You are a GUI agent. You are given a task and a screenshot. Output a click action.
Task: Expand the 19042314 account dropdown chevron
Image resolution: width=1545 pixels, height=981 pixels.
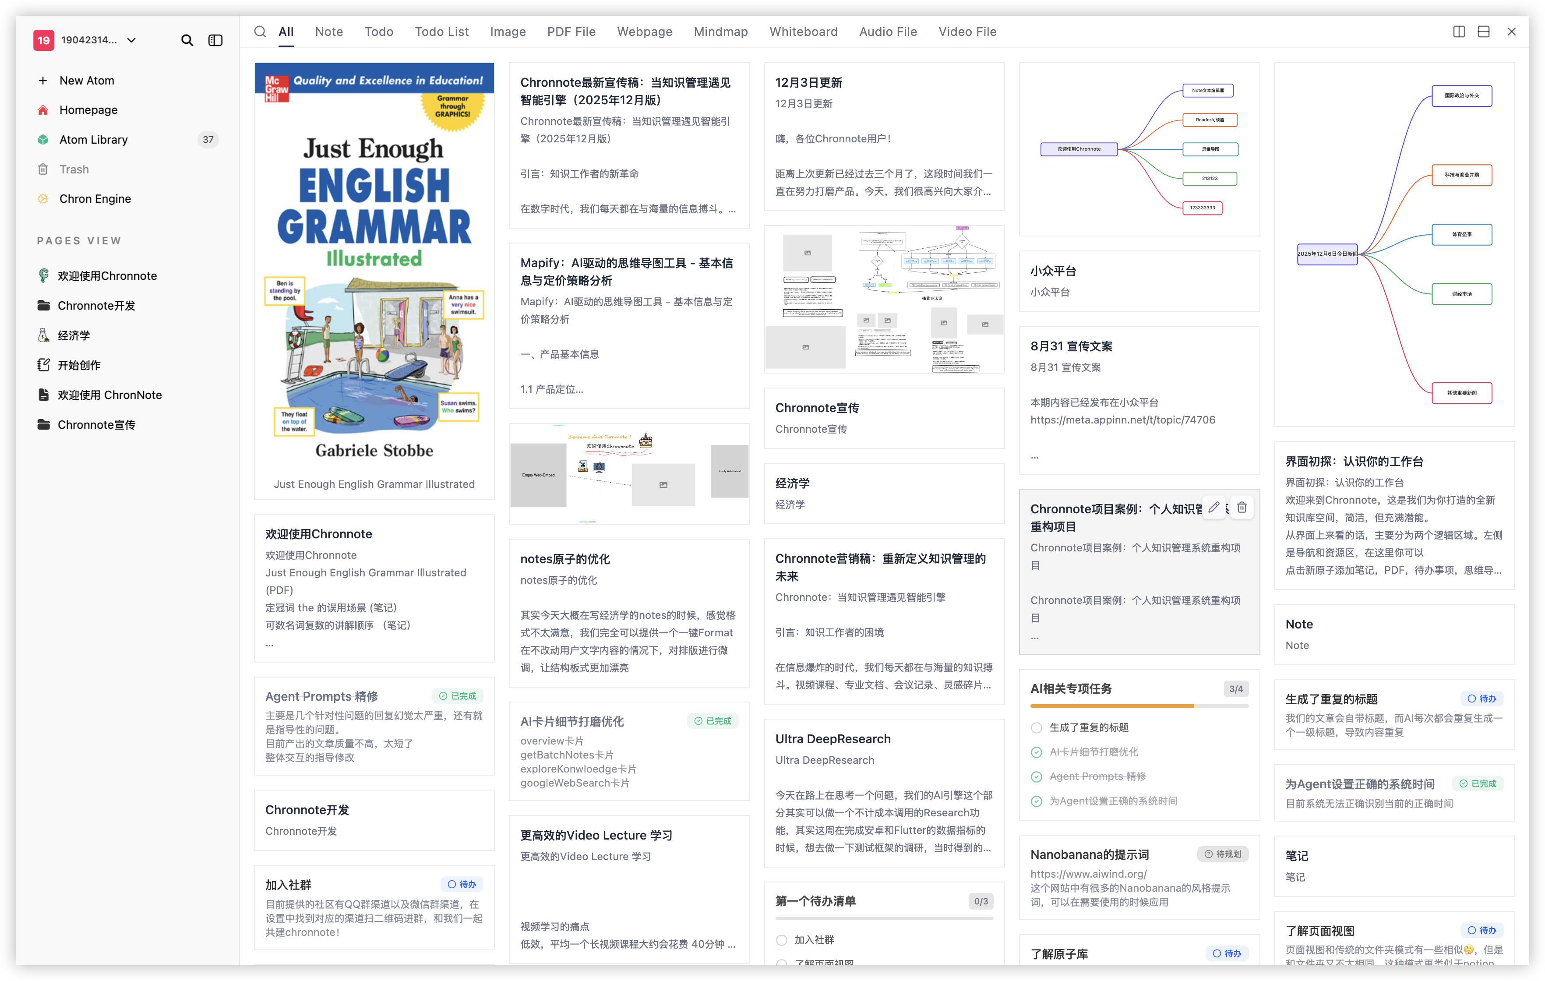131,40
